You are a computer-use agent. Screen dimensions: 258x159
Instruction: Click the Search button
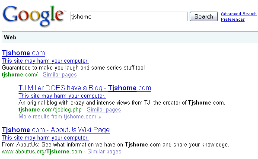point(204,16)
